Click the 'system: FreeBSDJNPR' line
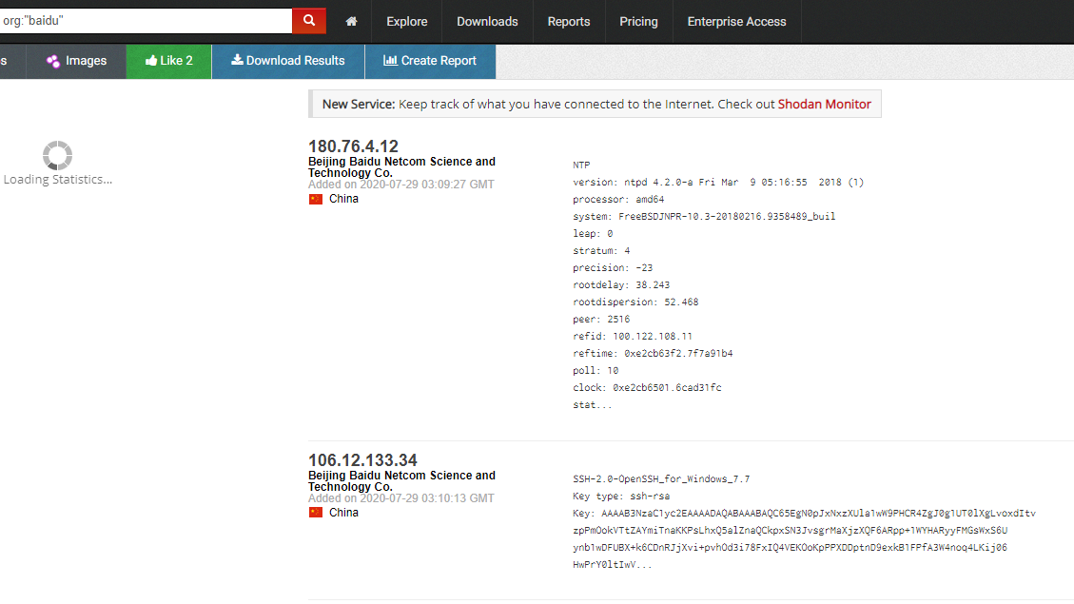The height and width of the screenshot is (604, 1074). pos(704,217)
